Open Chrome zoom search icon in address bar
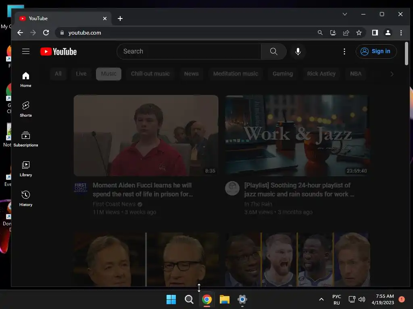 (320, 33)
